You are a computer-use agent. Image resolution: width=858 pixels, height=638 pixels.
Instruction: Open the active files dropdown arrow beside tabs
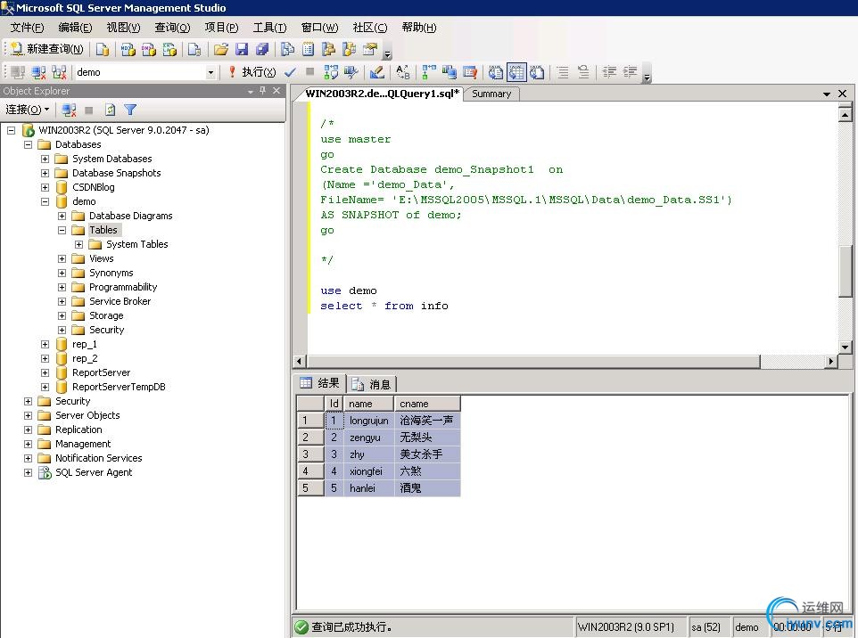(826, 94)
